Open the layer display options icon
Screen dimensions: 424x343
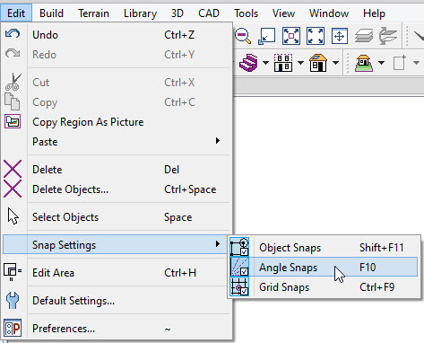pos(363,36)
